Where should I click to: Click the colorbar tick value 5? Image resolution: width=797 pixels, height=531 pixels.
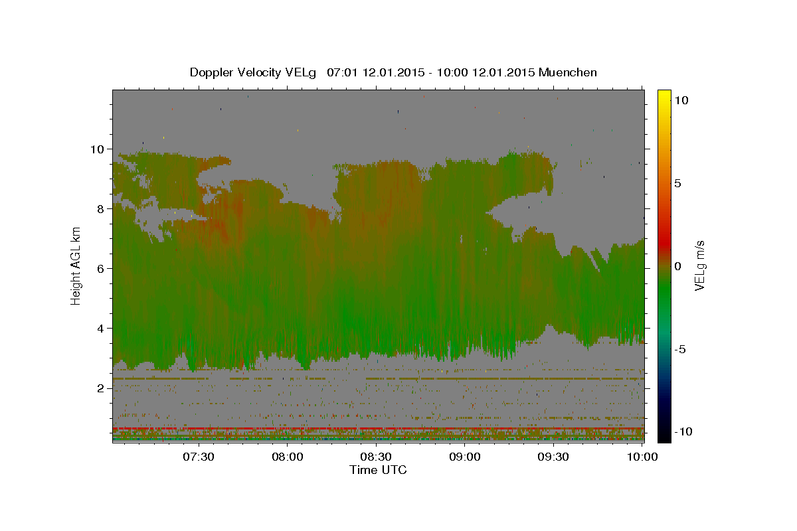tap(678, 183)
